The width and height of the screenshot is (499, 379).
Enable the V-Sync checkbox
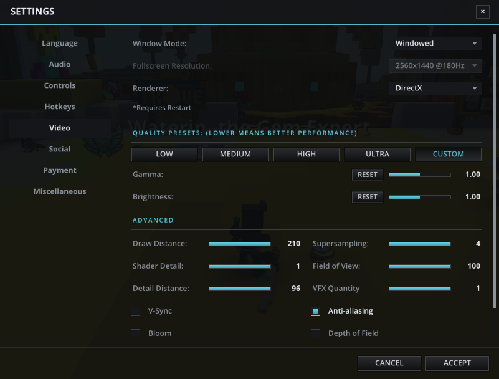(x=136, y=311)
